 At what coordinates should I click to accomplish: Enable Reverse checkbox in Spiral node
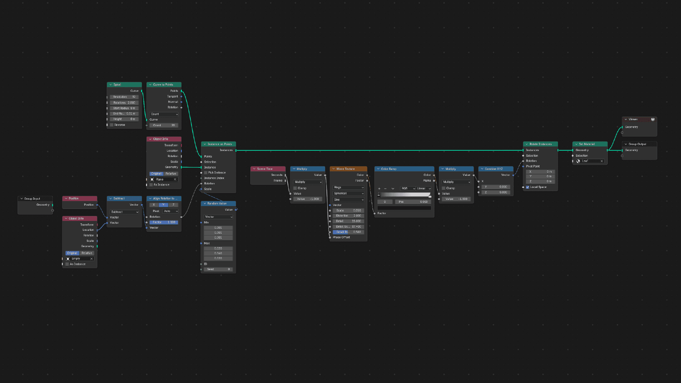coord(112,125)
